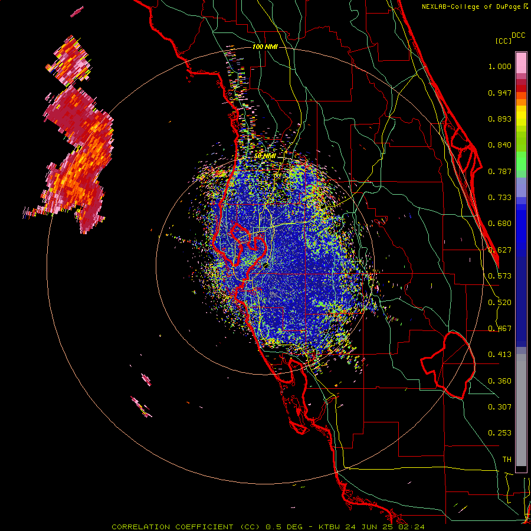Click the DCC label above the color scale

pyautogui.click(x=518, y=35)
